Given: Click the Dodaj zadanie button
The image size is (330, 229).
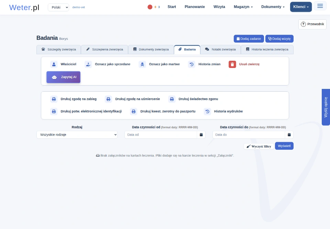Looking at the screenshot, I should [x=249, y=39].
